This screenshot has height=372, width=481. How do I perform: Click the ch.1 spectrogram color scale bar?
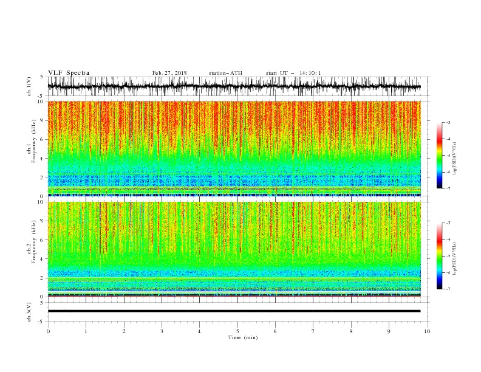coord(439,156)
